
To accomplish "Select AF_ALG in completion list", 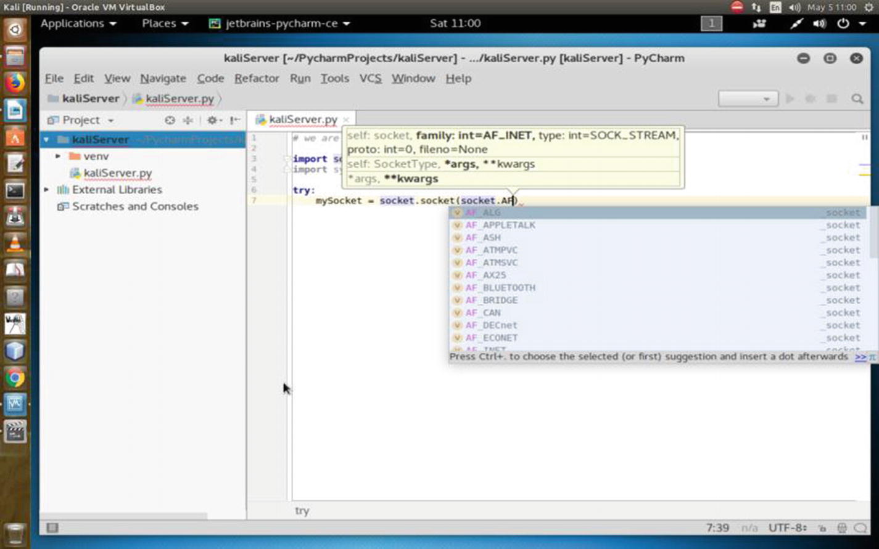I will (658, 213).
